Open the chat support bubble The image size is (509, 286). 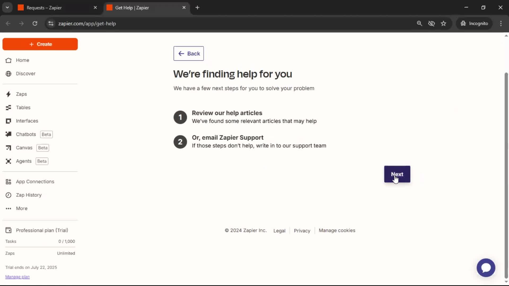486,268
